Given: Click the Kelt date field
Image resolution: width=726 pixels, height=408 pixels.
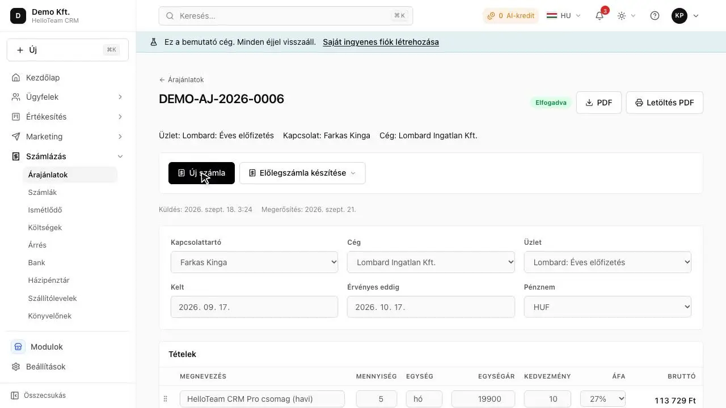Looking at the screenshot, I should click(x=254, y=307).
